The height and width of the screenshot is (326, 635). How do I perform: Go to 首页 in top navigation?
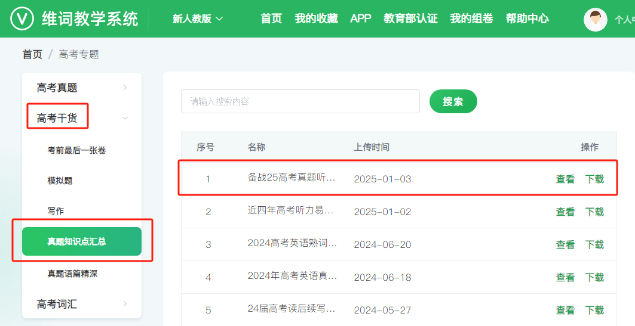(271, 18)
